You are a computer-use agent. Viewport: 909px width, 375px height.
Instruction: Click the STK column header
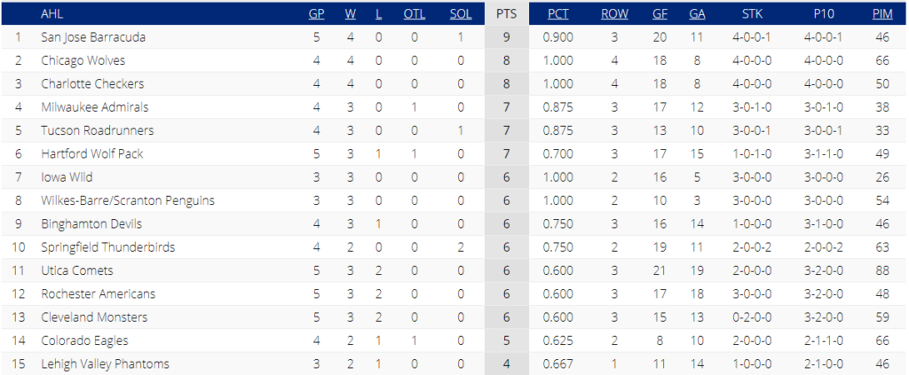[x=752, y=14]
